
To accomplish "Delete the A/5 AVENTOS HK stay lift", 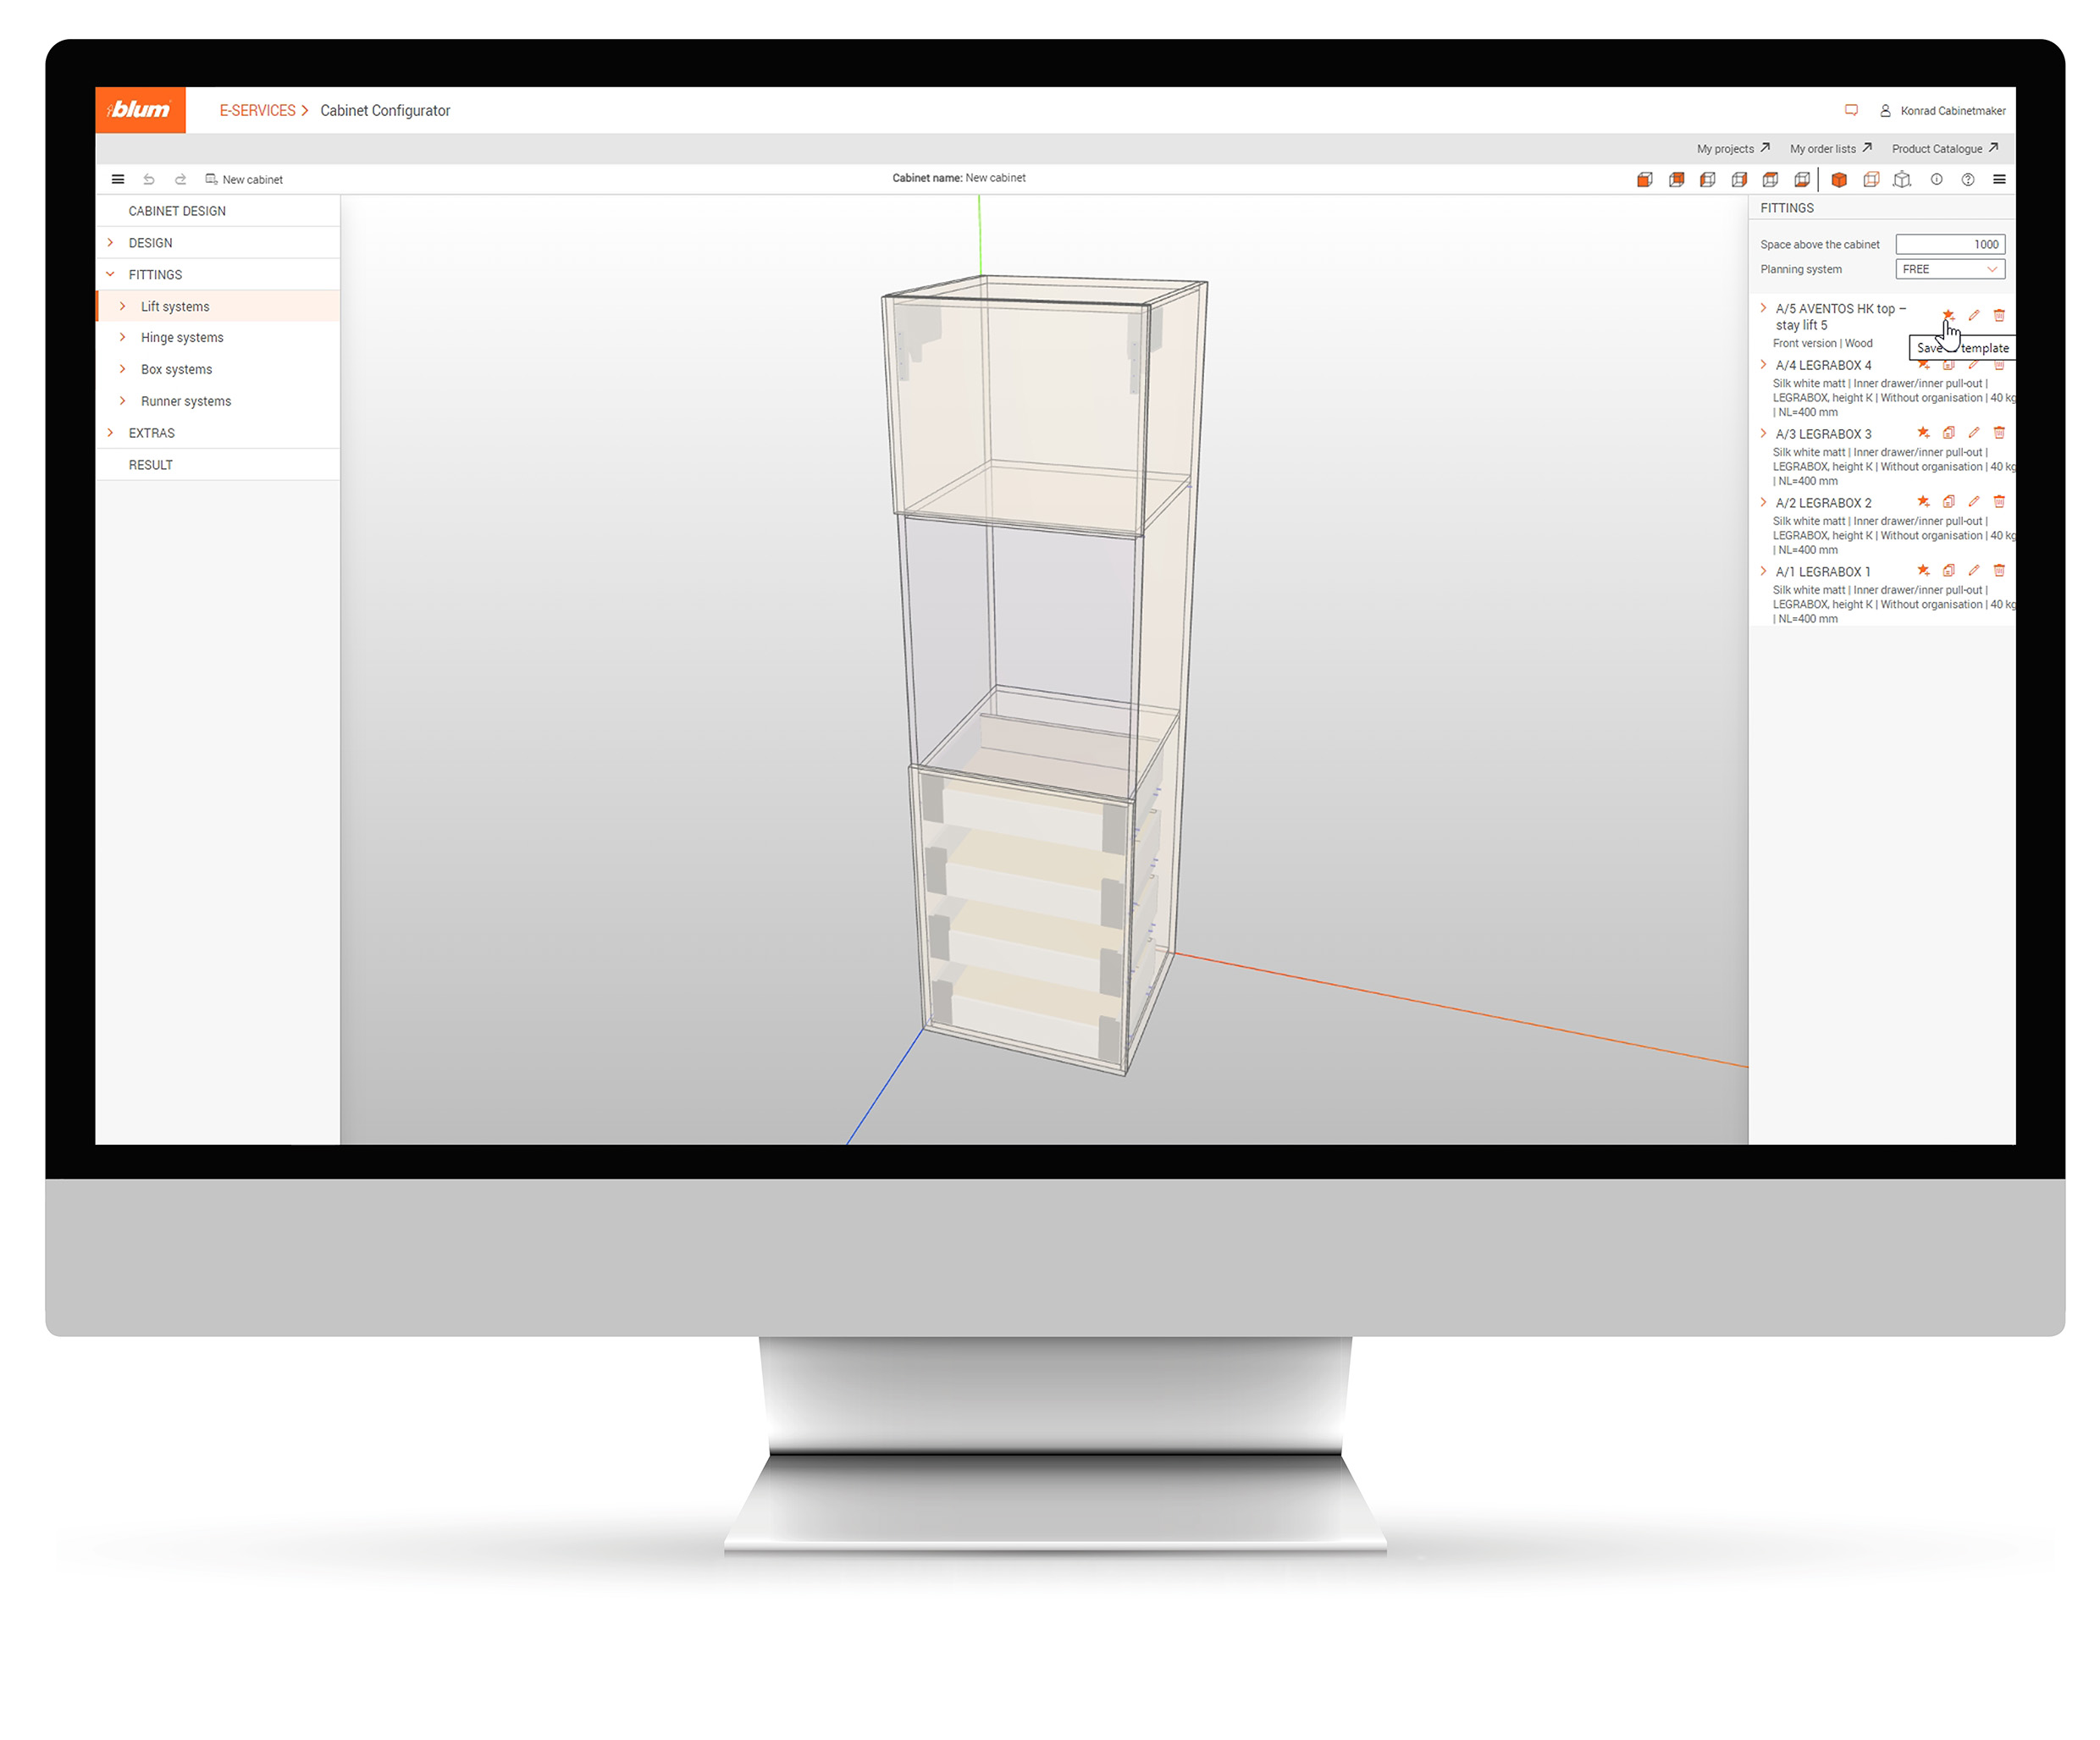I will coord(1999,315).
